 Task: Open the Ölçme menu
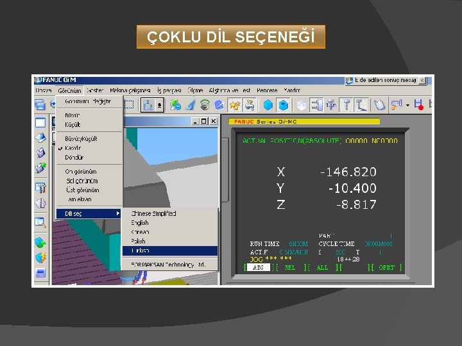coord(195,90)
